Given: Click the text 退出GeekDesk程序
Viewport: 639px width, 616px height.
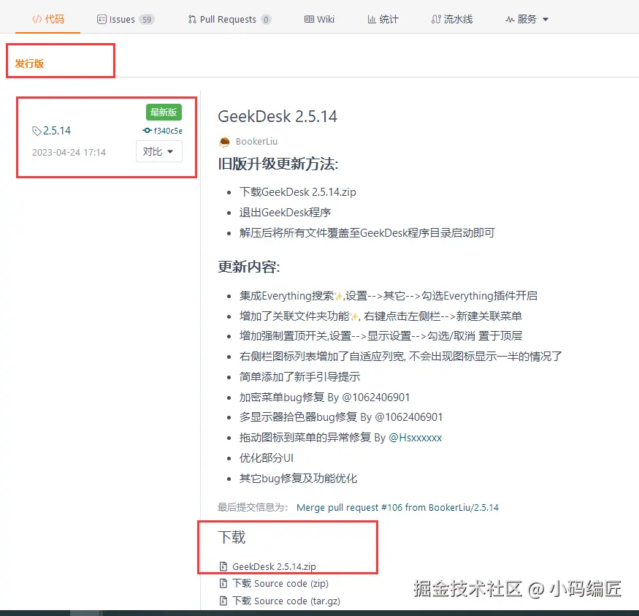Looking at the screenshot, I should [x=285, y=213].
